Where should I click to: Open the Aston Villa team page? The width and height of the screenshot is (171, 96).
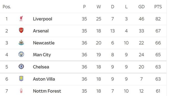tap(44, 79)
